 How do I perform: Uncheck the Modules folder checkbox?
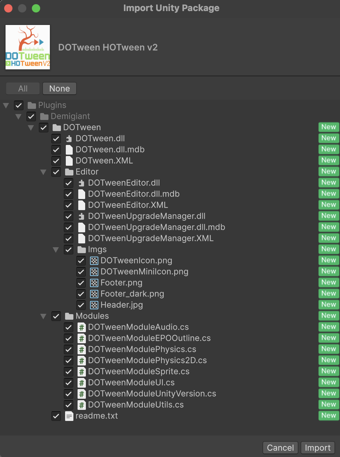click(56, 316)
